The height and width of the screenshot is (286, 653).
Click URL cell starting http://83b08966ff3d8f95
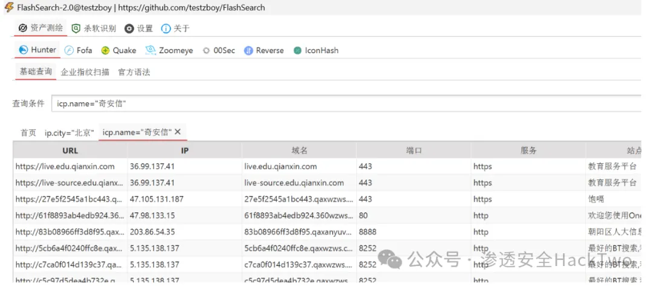click(x=70, y=232)
